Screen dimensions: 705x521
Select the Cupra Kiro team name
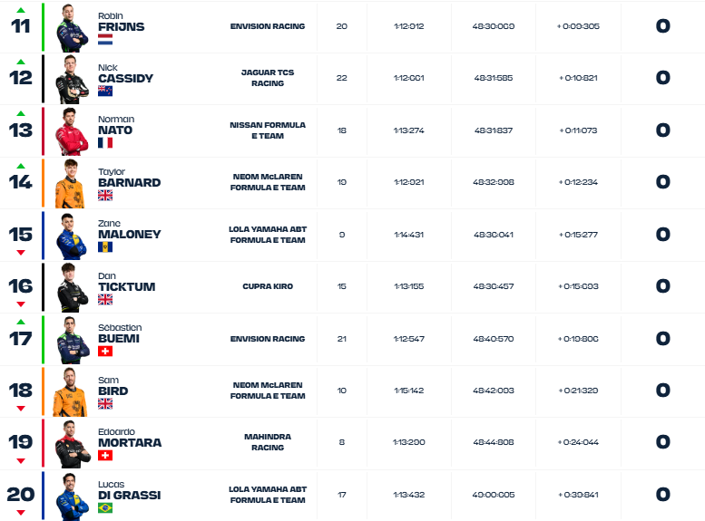coord(268,286)
